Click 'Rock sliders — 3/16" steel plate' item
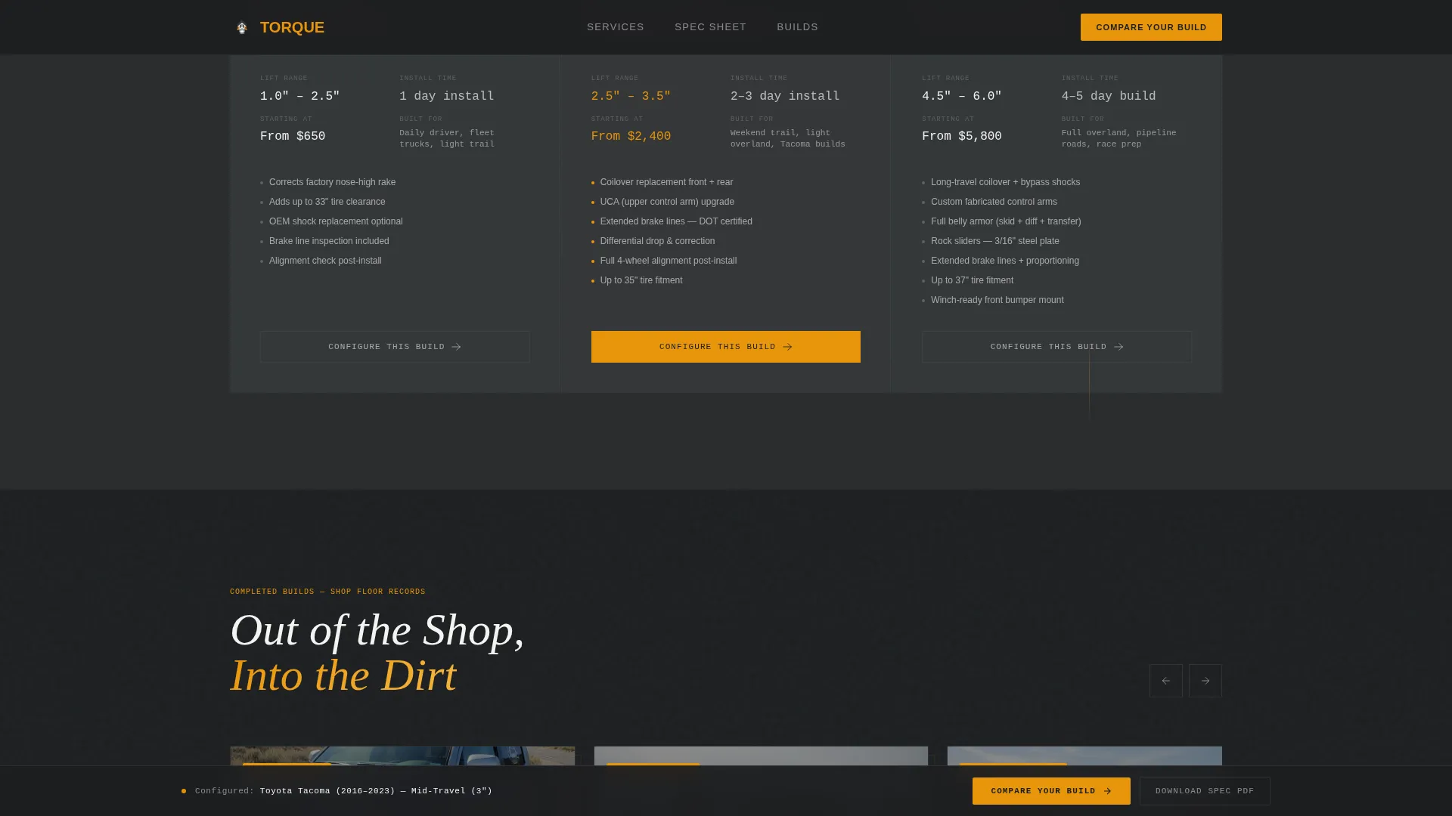 click(x=994, y=241)
